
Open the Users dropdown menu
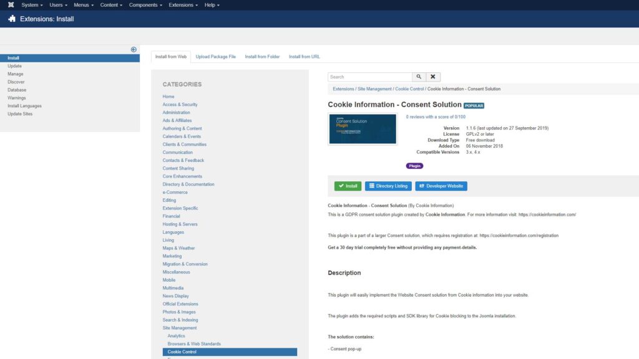pyautogui.click(x=58, y=5)
